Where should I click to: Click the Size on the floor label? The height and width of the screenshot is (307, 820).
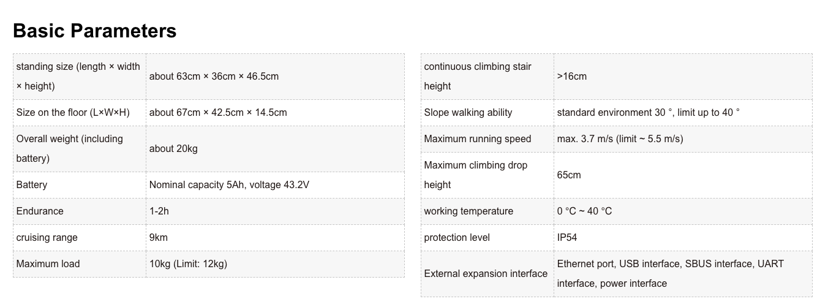(x=73, y=113)
